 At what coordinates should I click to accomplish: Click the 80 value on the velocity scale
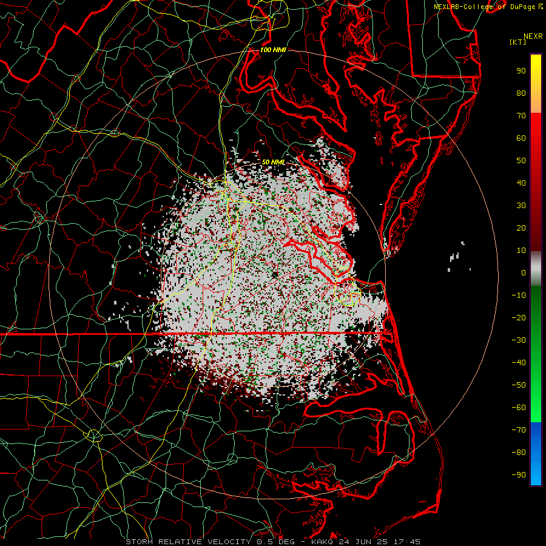click(521, 93)
